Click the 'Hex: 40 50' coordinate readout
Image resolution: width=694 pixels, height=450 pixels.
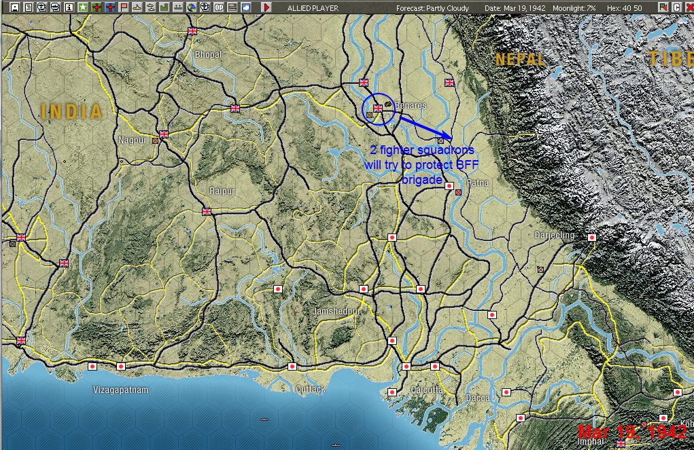coord(625,8)
